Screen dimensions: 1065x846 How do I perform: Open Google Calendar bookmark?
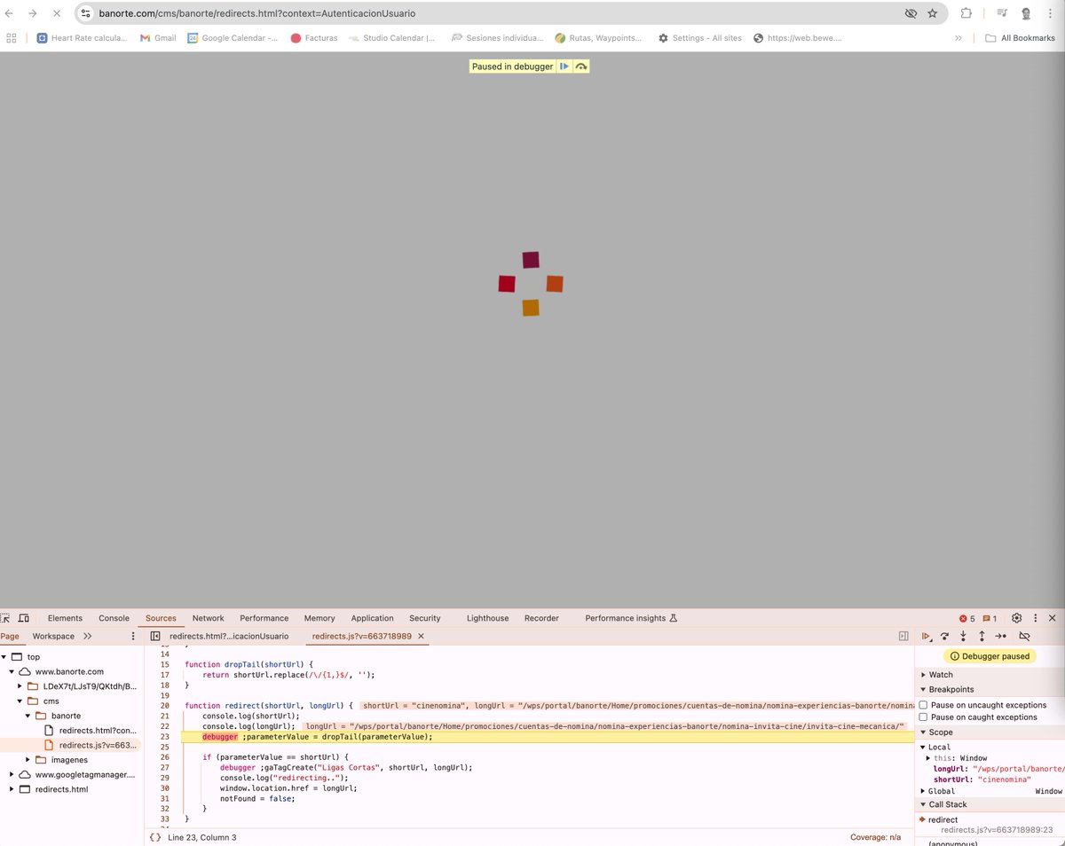click(233, 38)
